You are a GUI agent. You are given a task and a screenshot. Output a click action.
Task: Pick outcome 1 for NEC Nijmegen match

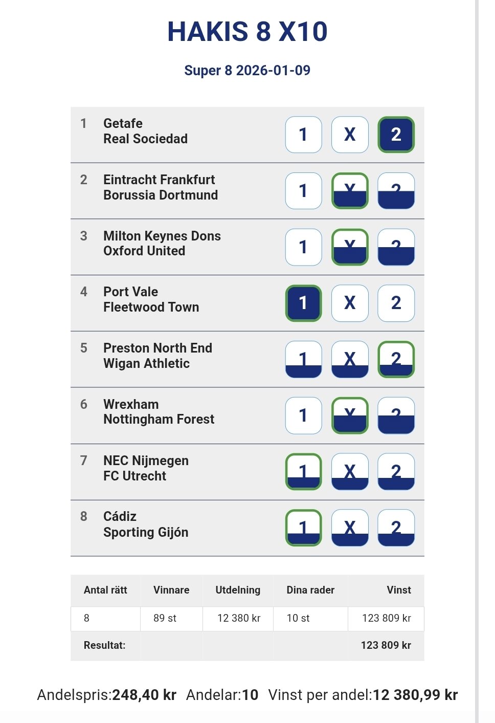(303, 472)
